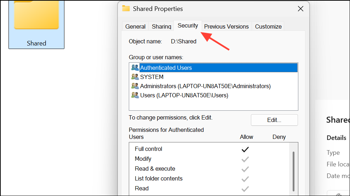Open the Sharing tab

pos(161,26)
